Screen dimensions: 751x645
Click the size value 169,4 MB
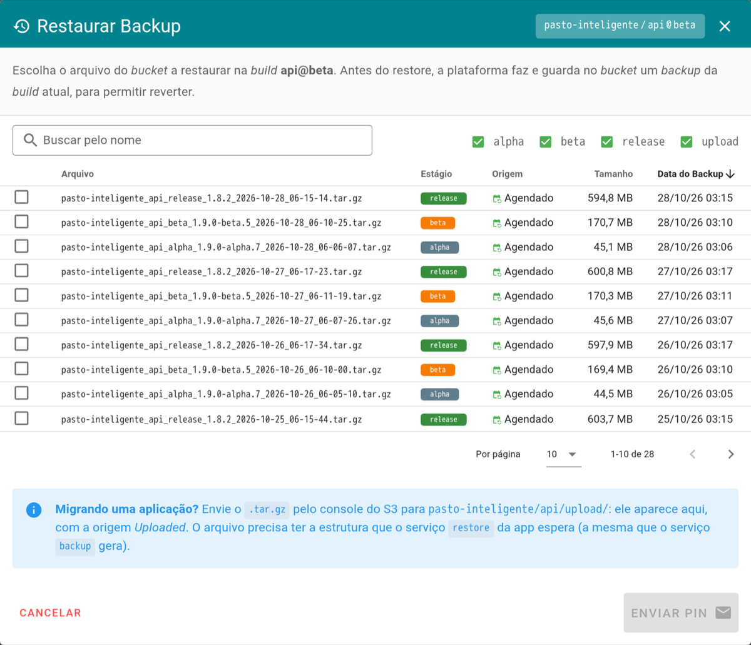610,370
